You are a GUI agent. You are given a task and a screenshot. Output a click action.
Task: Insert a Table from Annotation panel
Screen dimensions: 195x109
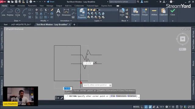click(73, 17)
